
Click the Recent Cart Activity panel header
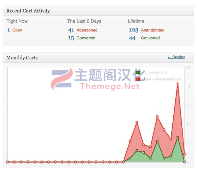tap(99, 11)
